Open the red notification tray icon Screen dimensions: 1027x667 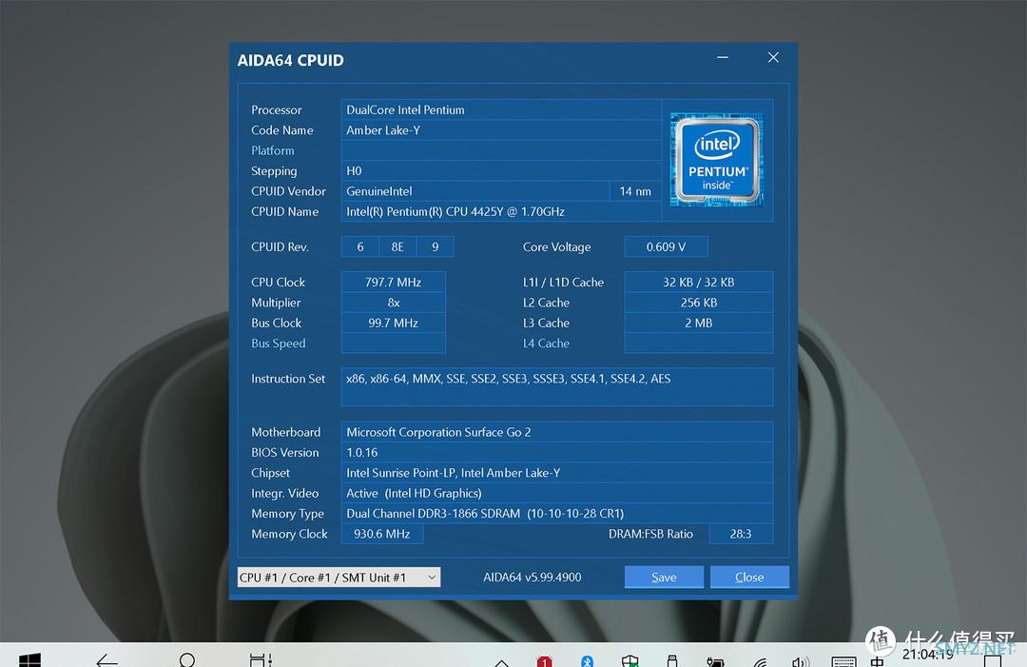[x=544, y=661]
